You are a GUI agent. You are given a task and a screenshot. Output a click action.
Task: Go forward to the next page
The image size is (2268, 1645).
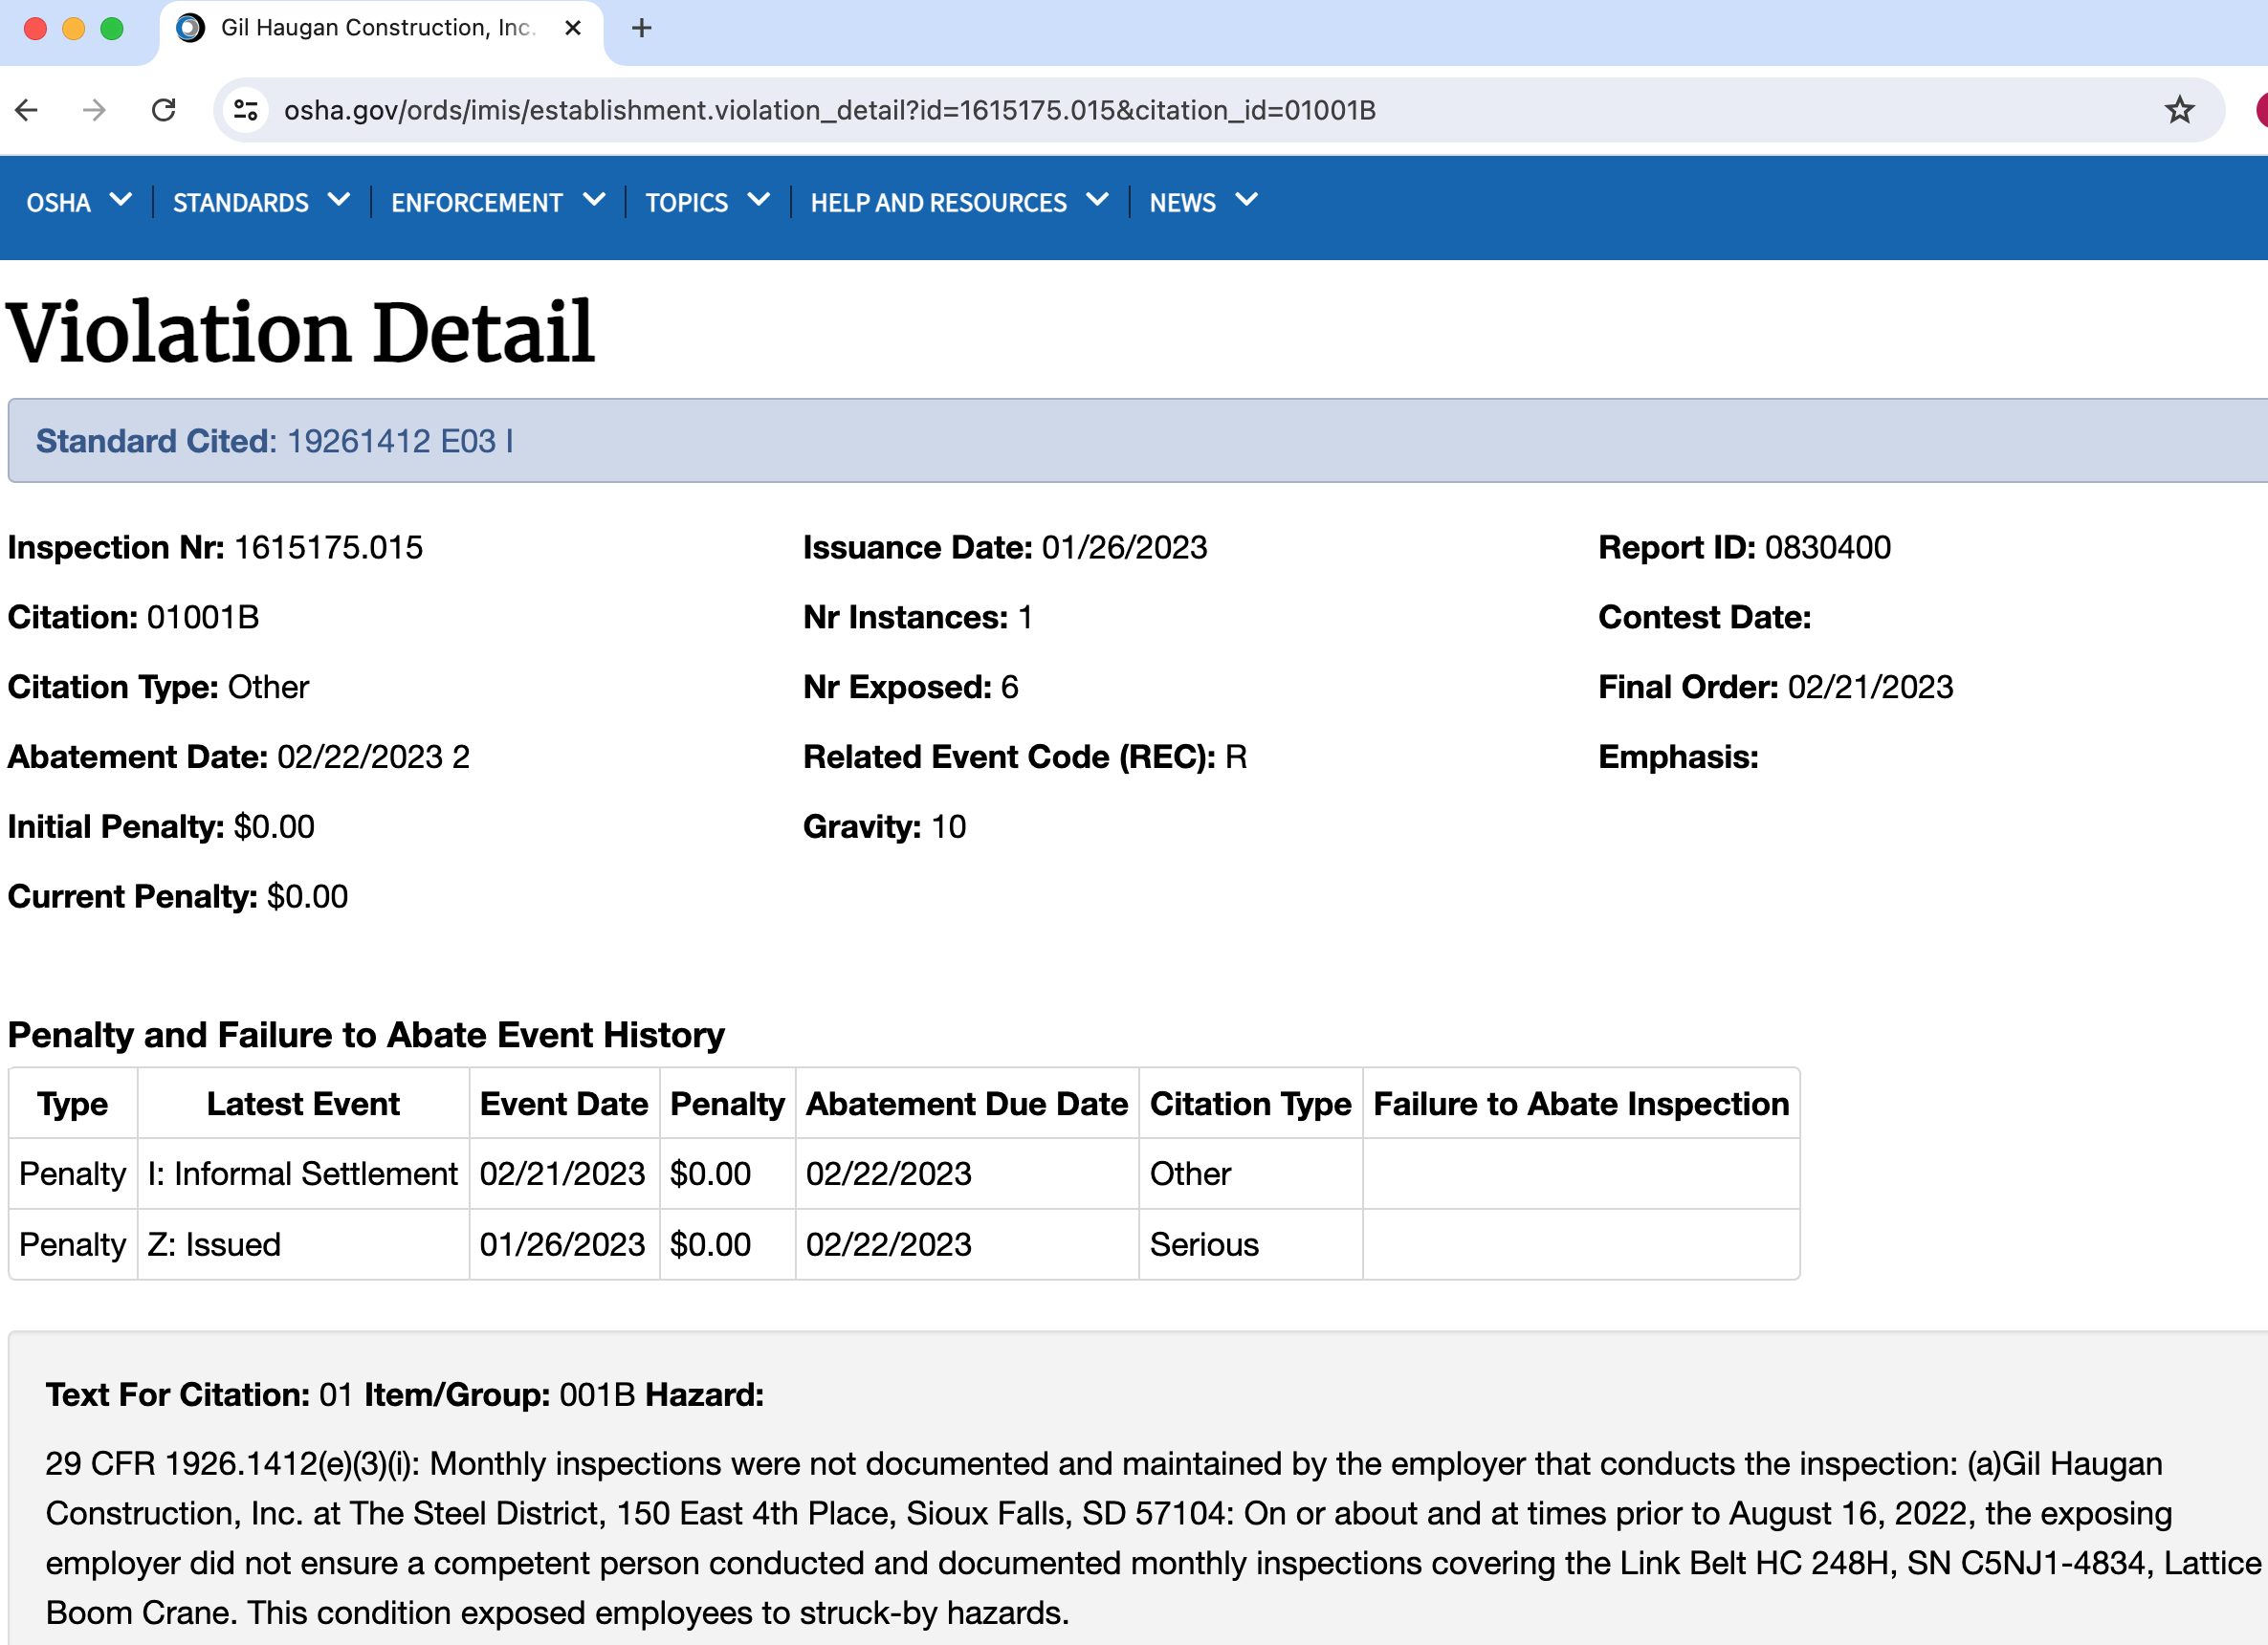click(x=94, y=110)
